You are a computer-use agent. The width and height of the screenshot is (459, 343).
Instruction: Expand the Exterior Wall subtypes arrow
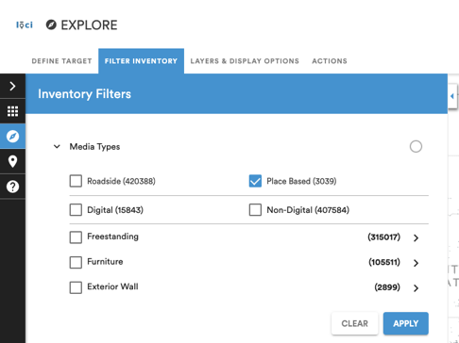(416, 288)
